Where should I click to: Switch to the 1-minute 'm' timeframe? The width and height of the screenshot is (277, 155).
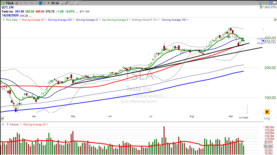click(x=21, y=3)
